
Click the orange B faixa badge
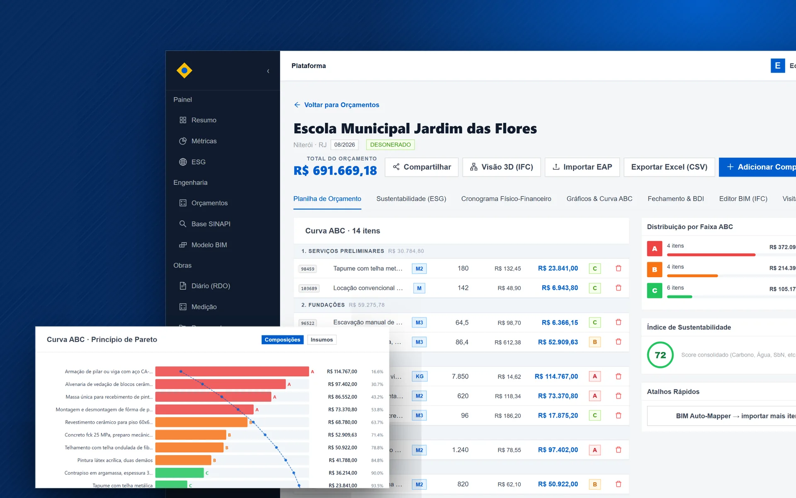[x=655, y=269]
